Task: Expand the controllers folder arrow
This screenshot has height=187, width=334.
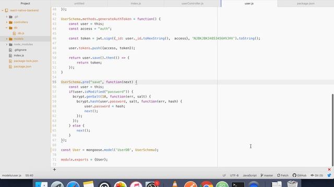Action: pos(7,22)
